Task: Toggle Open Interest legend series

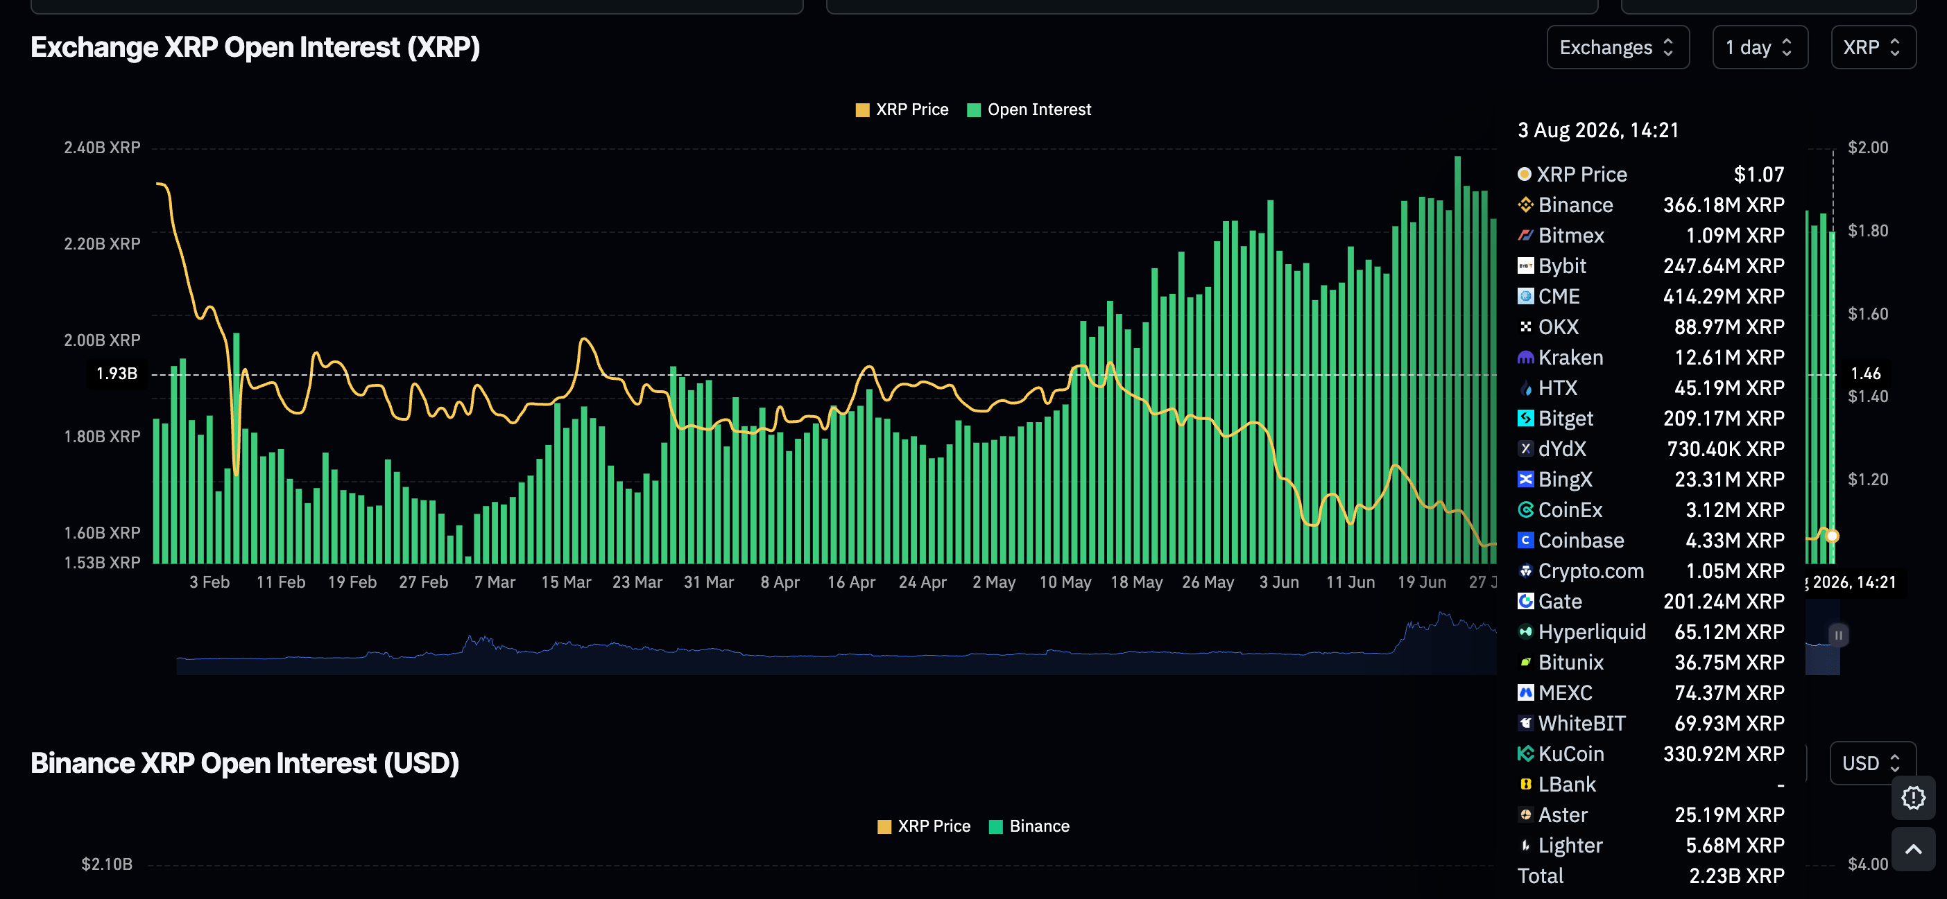Action: click(1029, 110)
